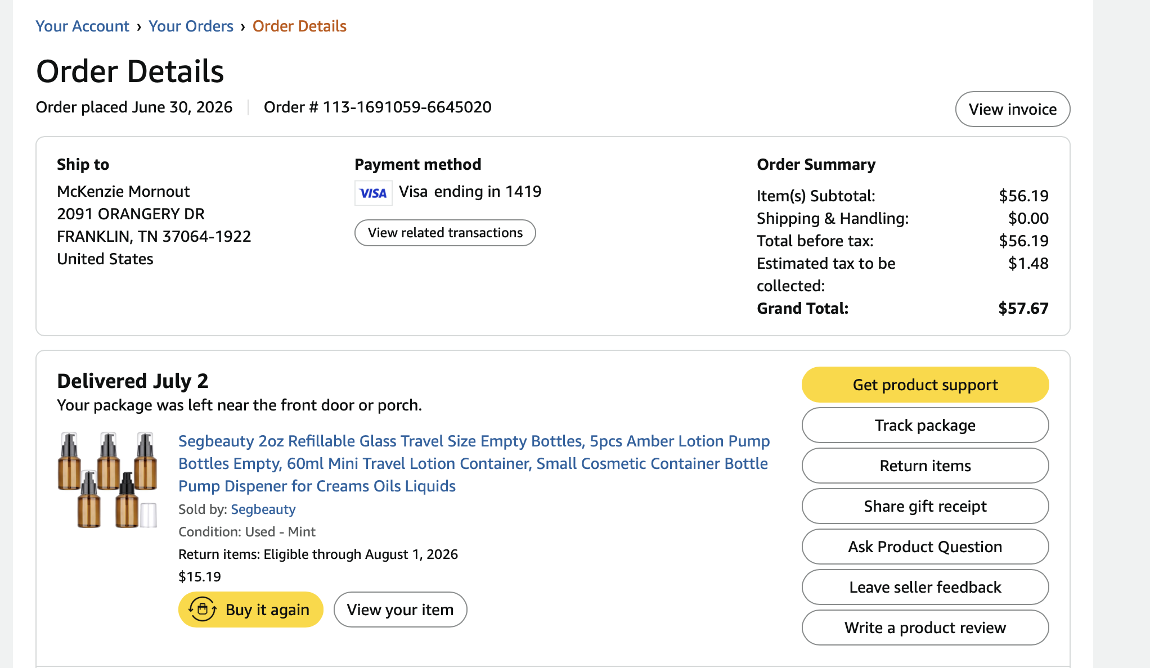Click the Visa card logo icon

(x=373, y=193)
